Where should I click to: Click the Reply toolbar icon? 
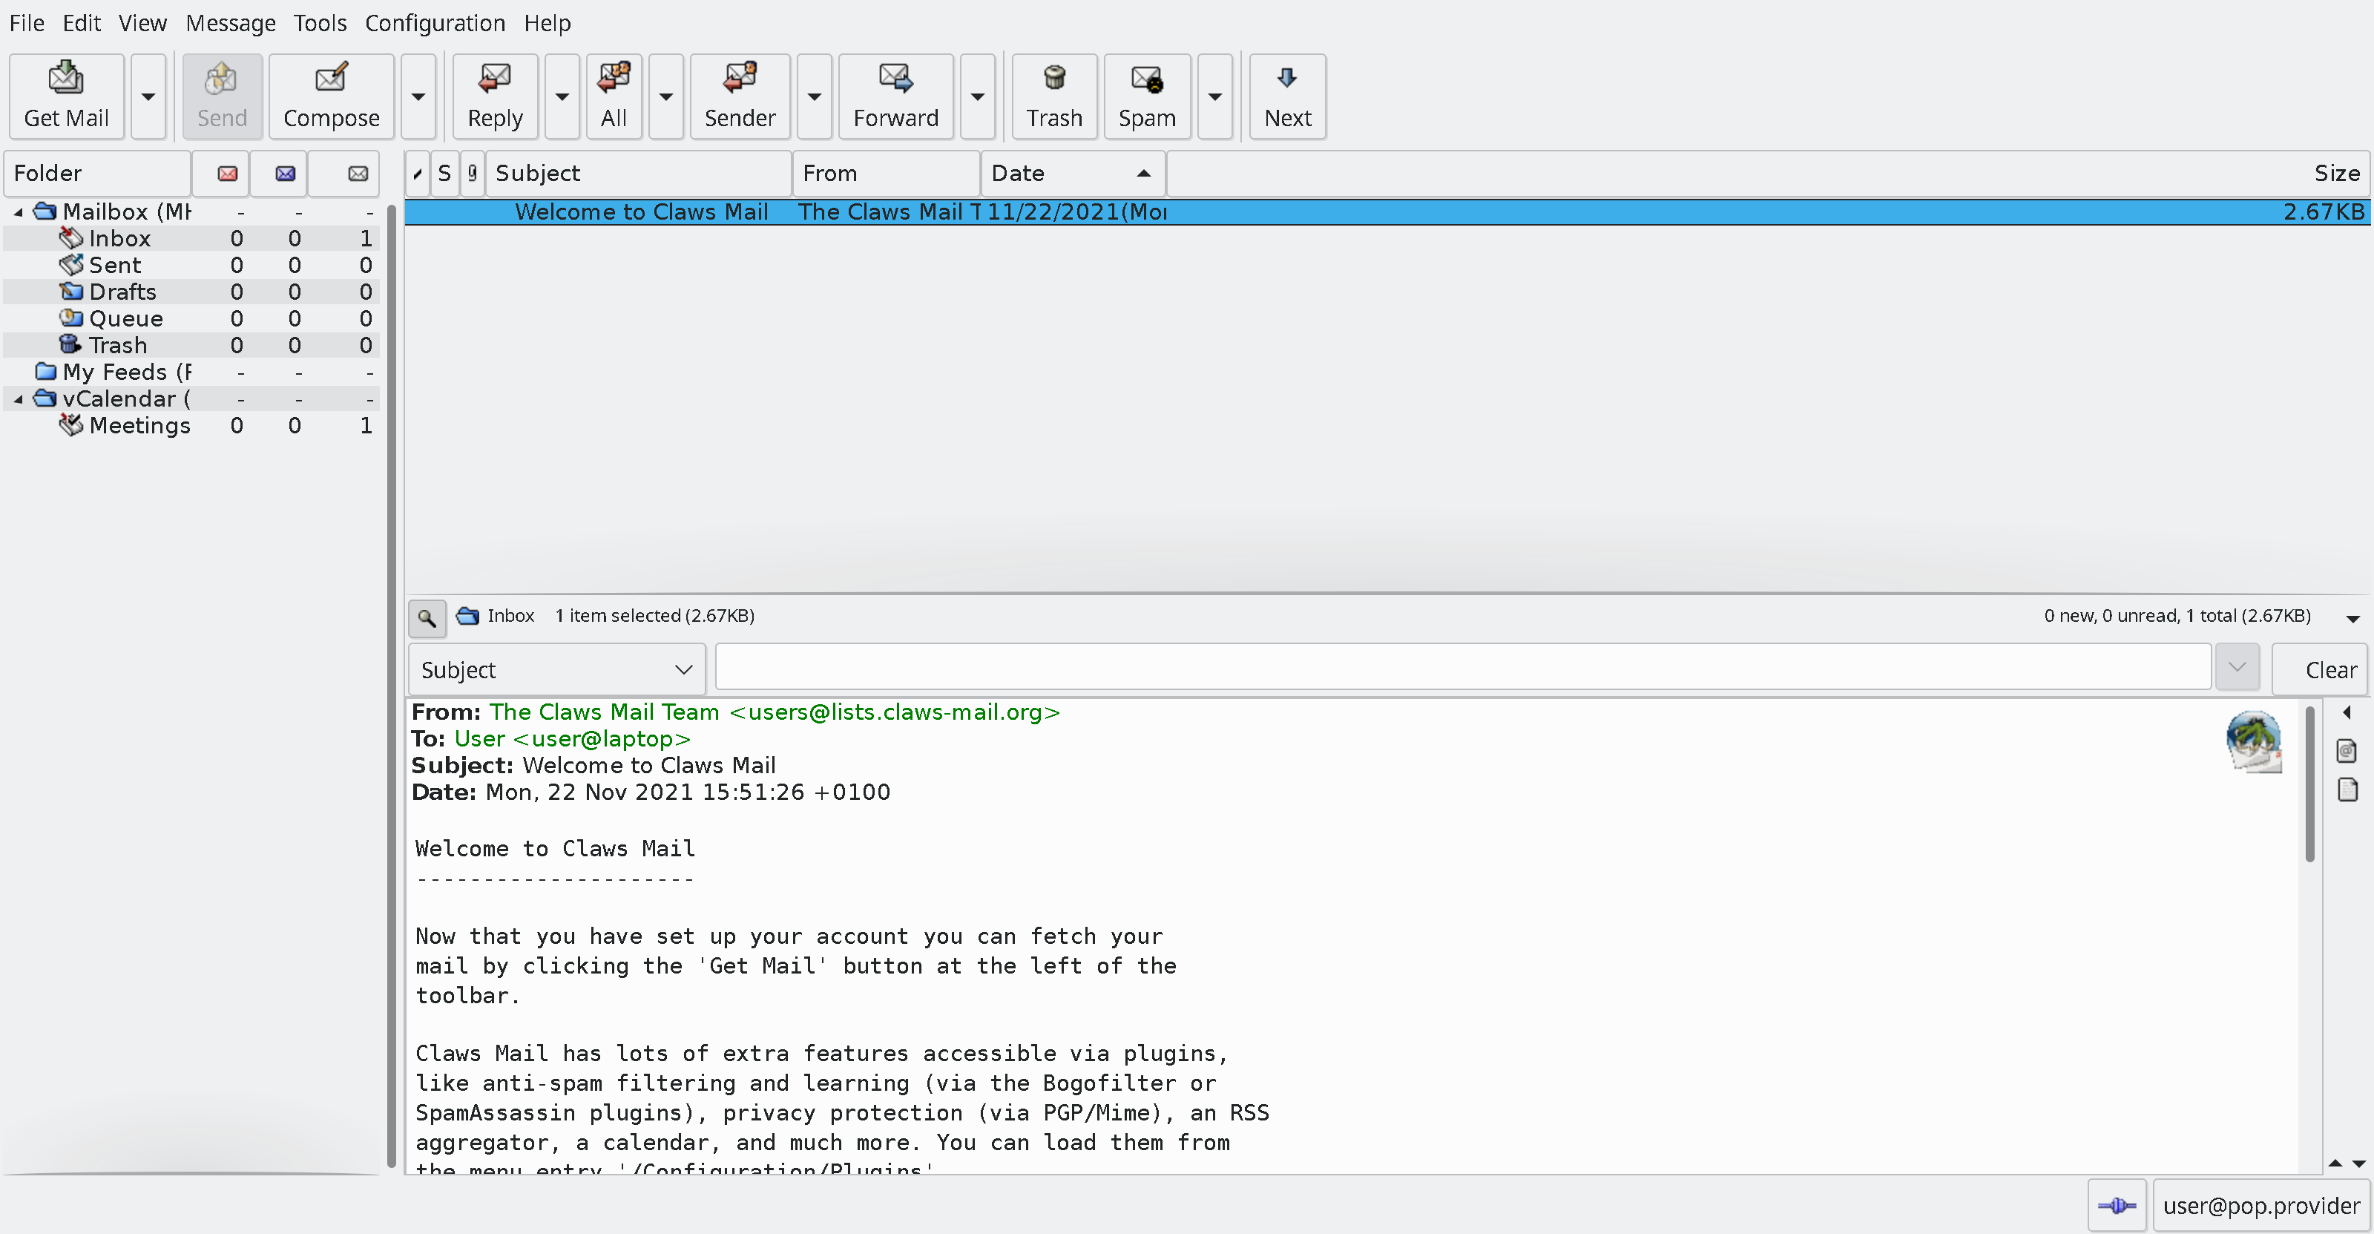coord(495,96)
